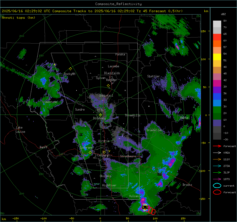Click the Airdrie city label
The image size is (237, 222).
coord(104,141)
